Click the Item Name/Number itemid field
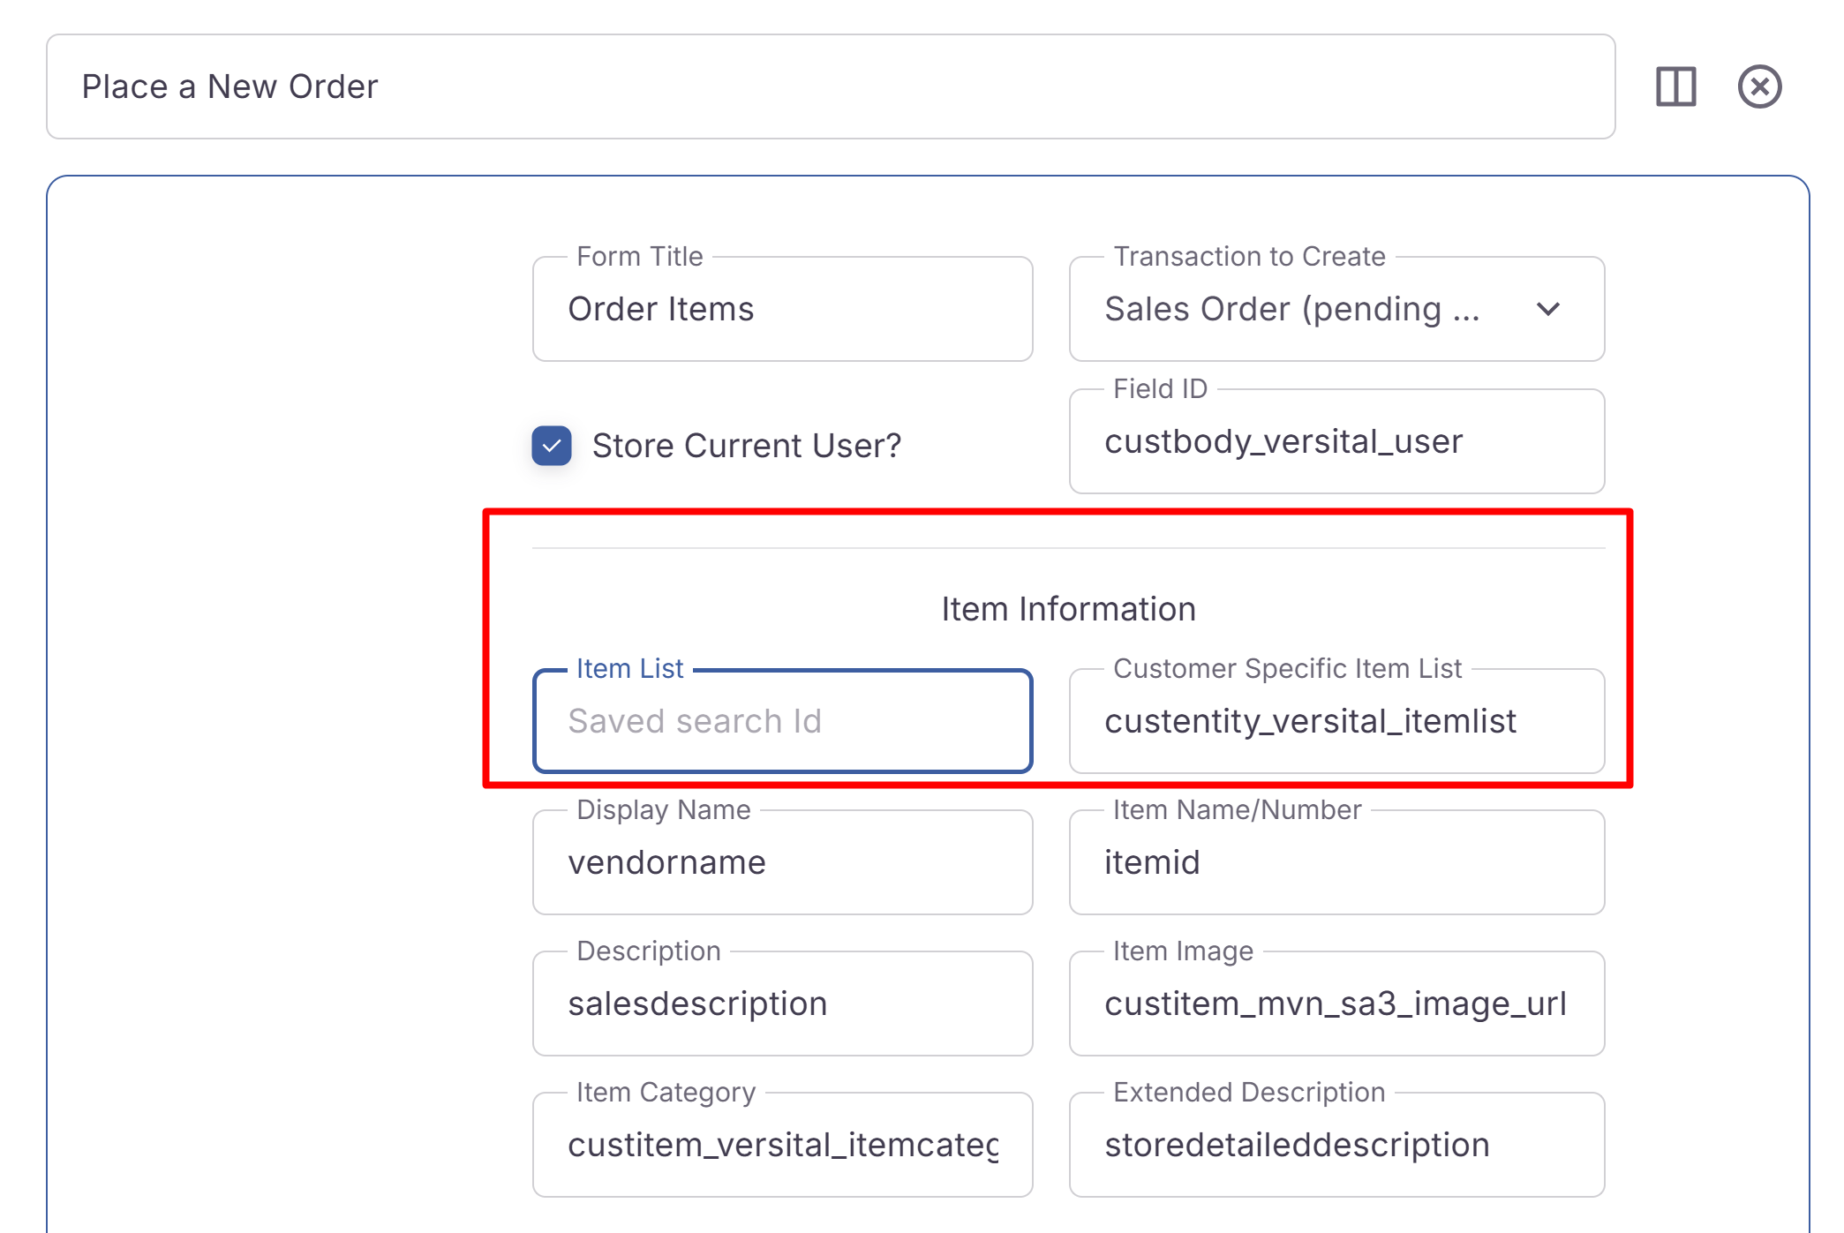Screen dimensions: 1844x1233 1336,862
